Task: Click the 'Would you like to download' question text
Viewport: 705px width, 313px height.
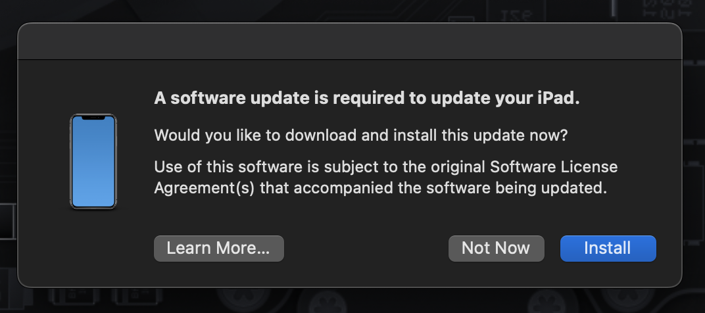Action: [361, 135]
